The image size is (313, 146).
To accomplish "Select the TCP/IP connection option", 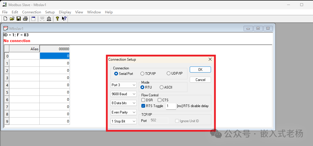I will (x=148, y=74).
